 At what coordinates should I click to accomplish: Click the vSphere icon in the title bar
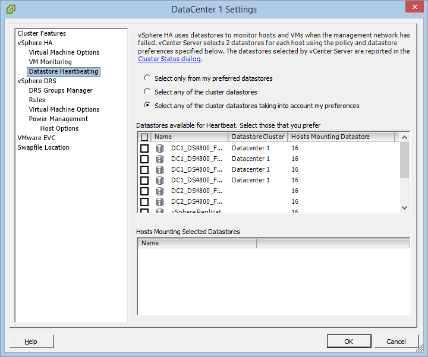(x=11, y=9)
